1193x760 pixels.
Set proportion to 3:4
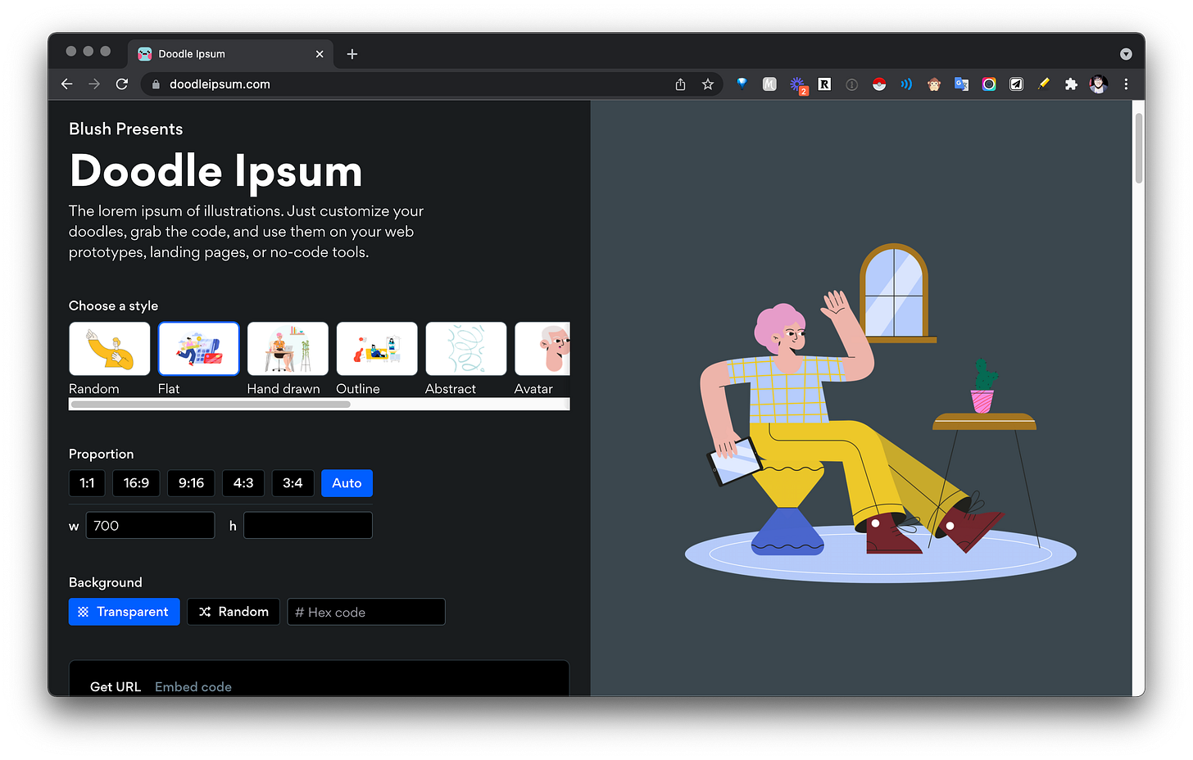293,483
